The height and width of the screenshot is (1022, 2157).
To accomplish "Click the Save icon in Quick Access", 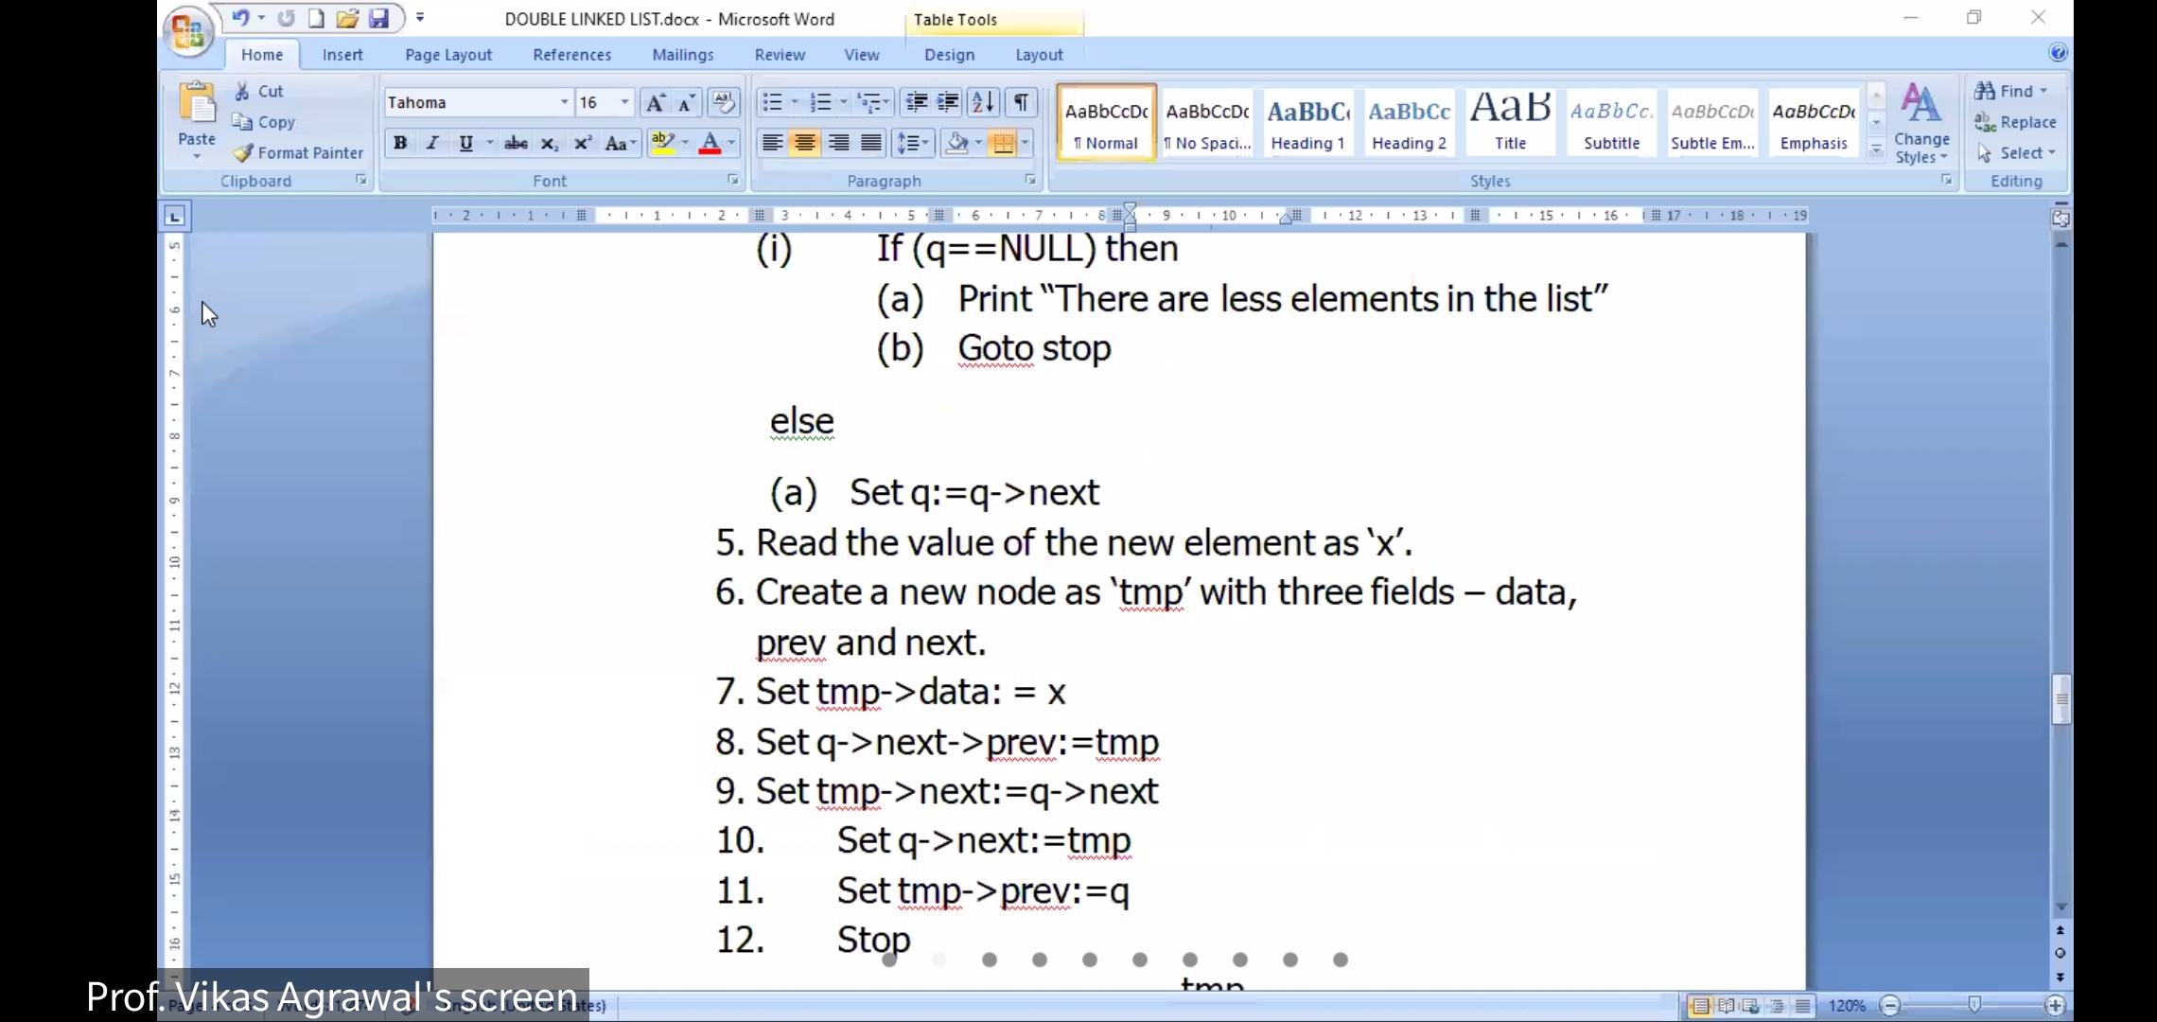I will coord(378,18).
